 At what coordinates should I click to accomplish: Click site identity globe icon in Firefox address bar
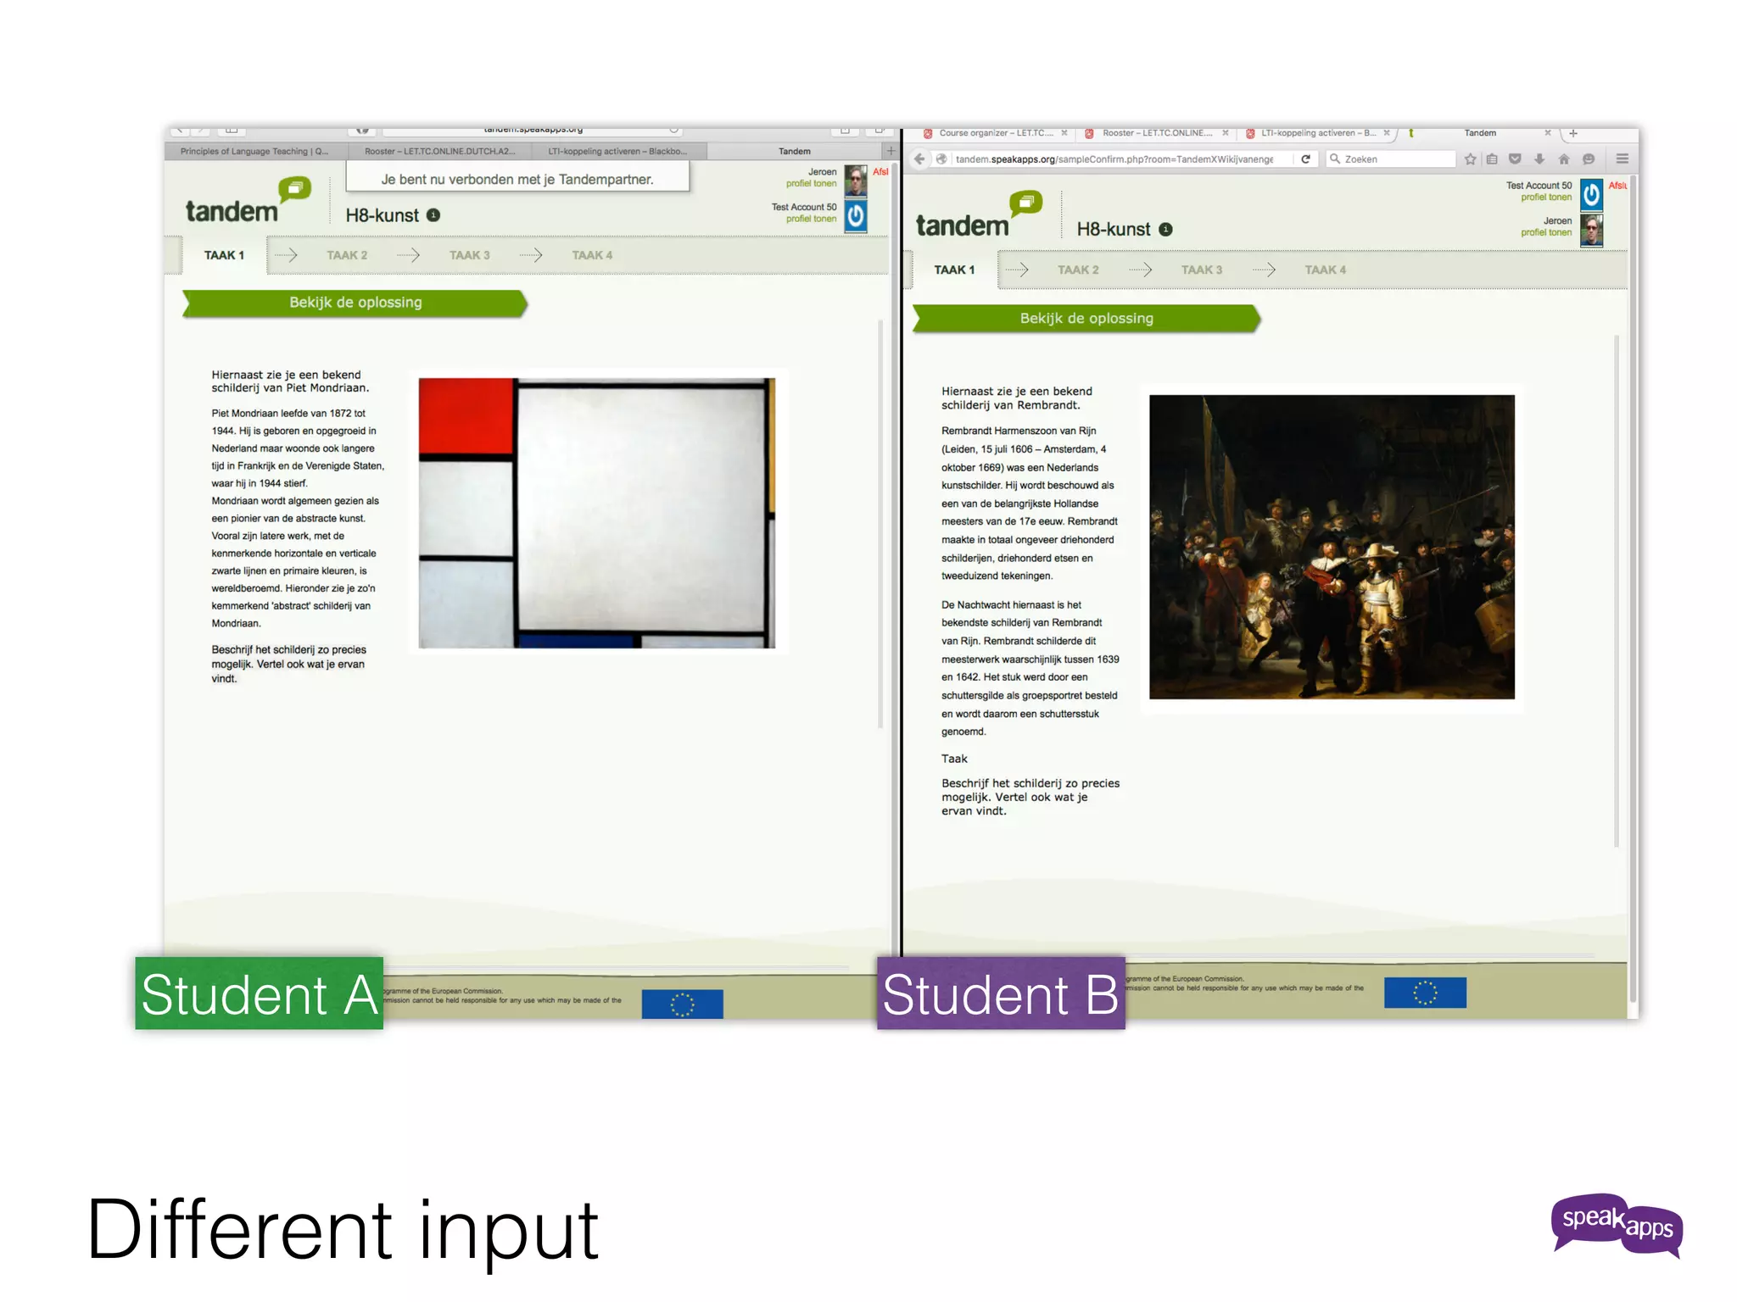(x=941, y=159)
